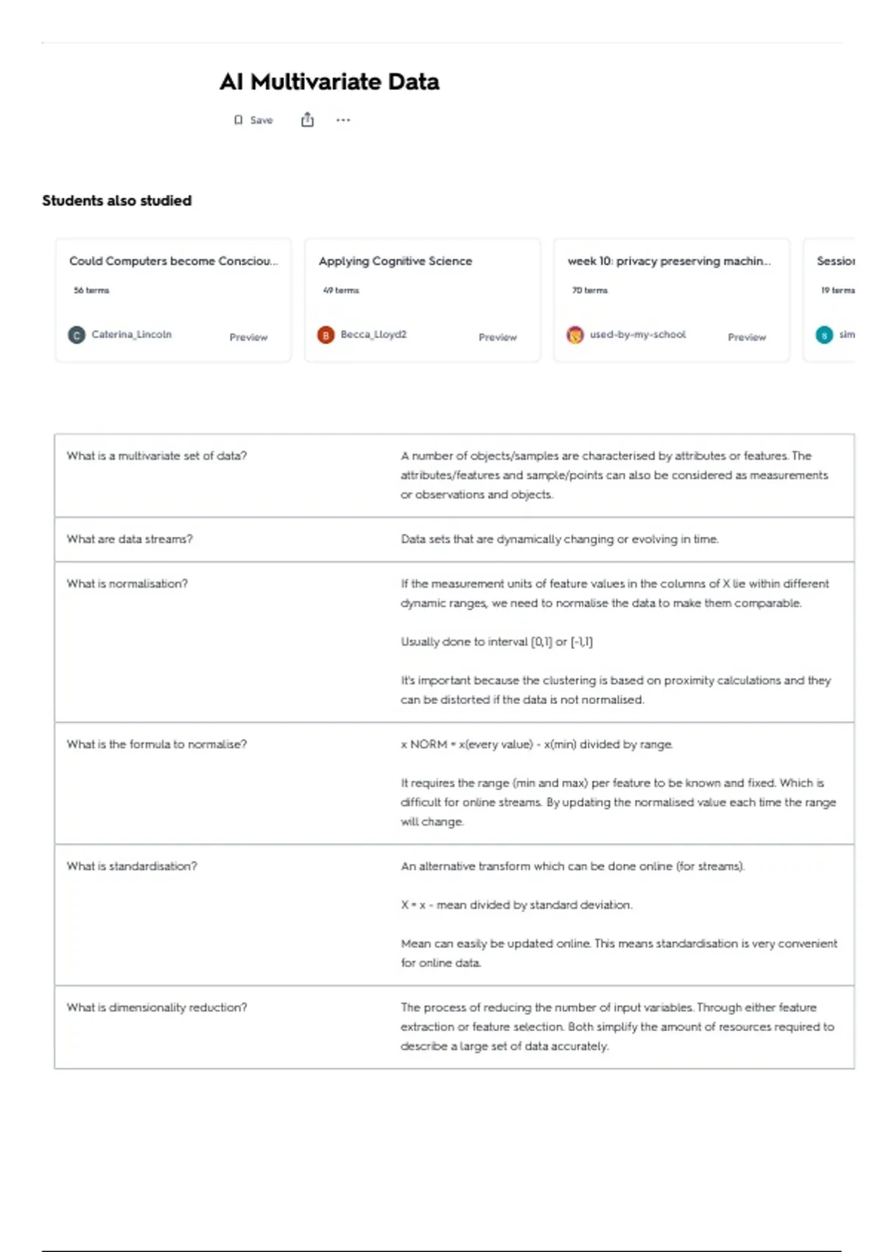Visit the Becca_Lloyd2 profile link

click(373, 334)
